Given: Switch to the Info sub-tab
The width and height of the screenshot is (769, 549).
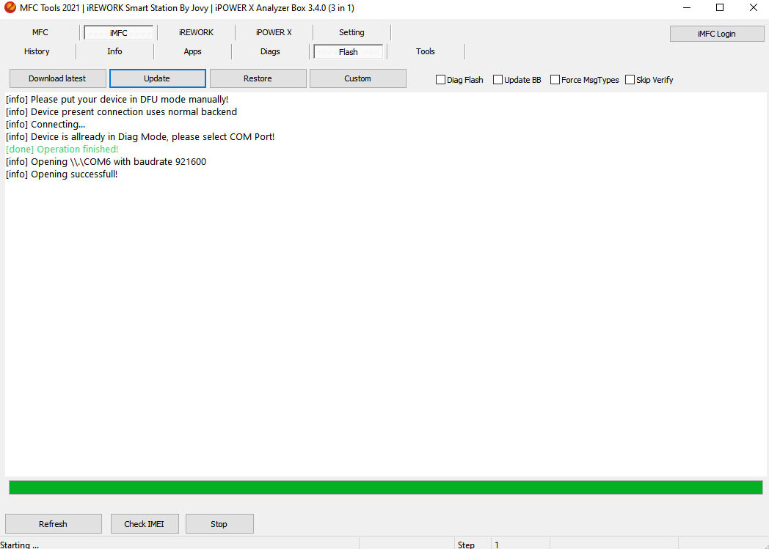Looking at the screenshot, I should coord(114,51).
